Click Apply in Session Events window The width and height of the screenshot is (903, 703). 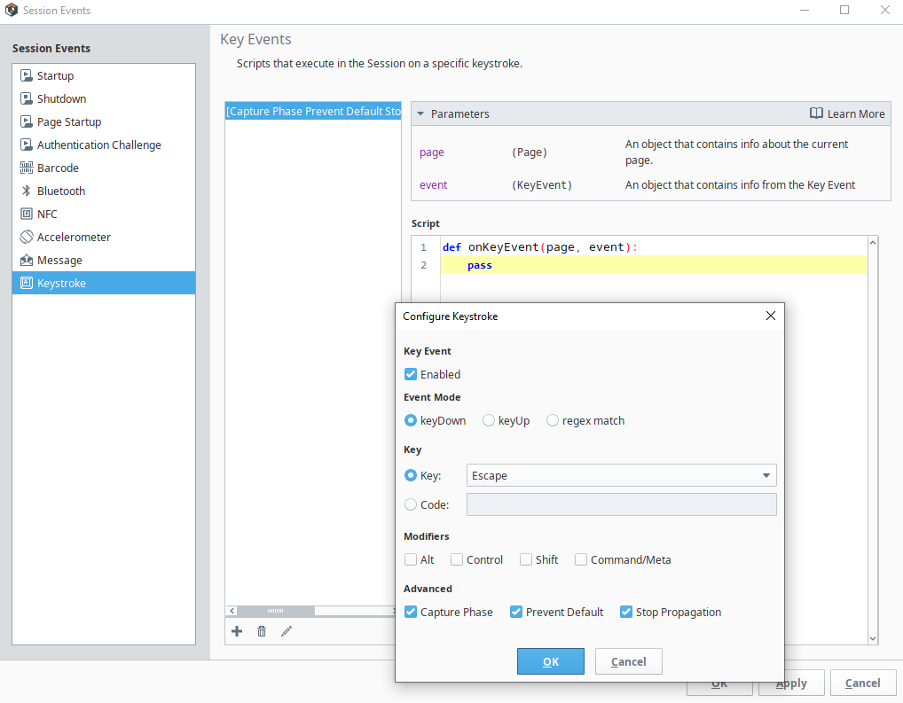tap(791, 684)
